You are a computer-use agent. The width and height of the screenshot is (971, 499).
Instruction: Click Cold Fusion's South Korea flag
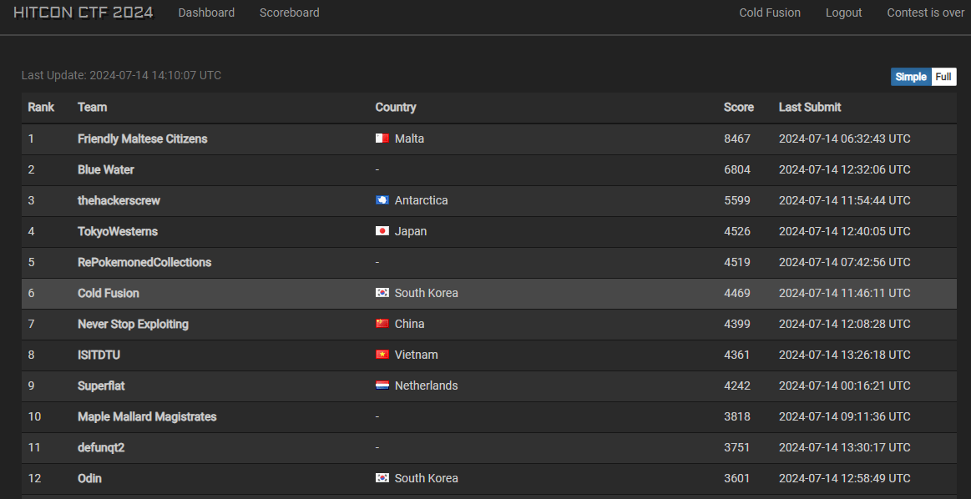382,293
